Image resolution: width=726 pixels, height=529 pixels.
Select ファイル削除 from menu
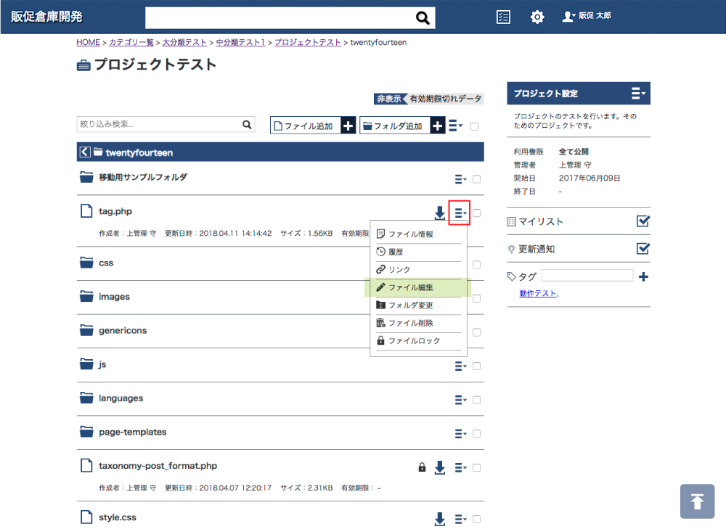pos(419,323)
